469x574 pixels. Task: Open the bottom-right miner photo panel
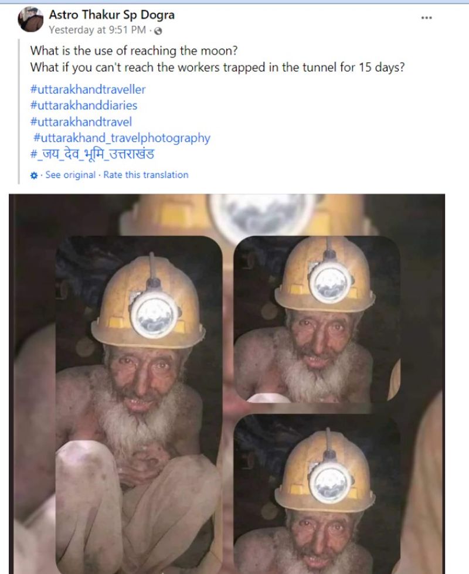317,494
